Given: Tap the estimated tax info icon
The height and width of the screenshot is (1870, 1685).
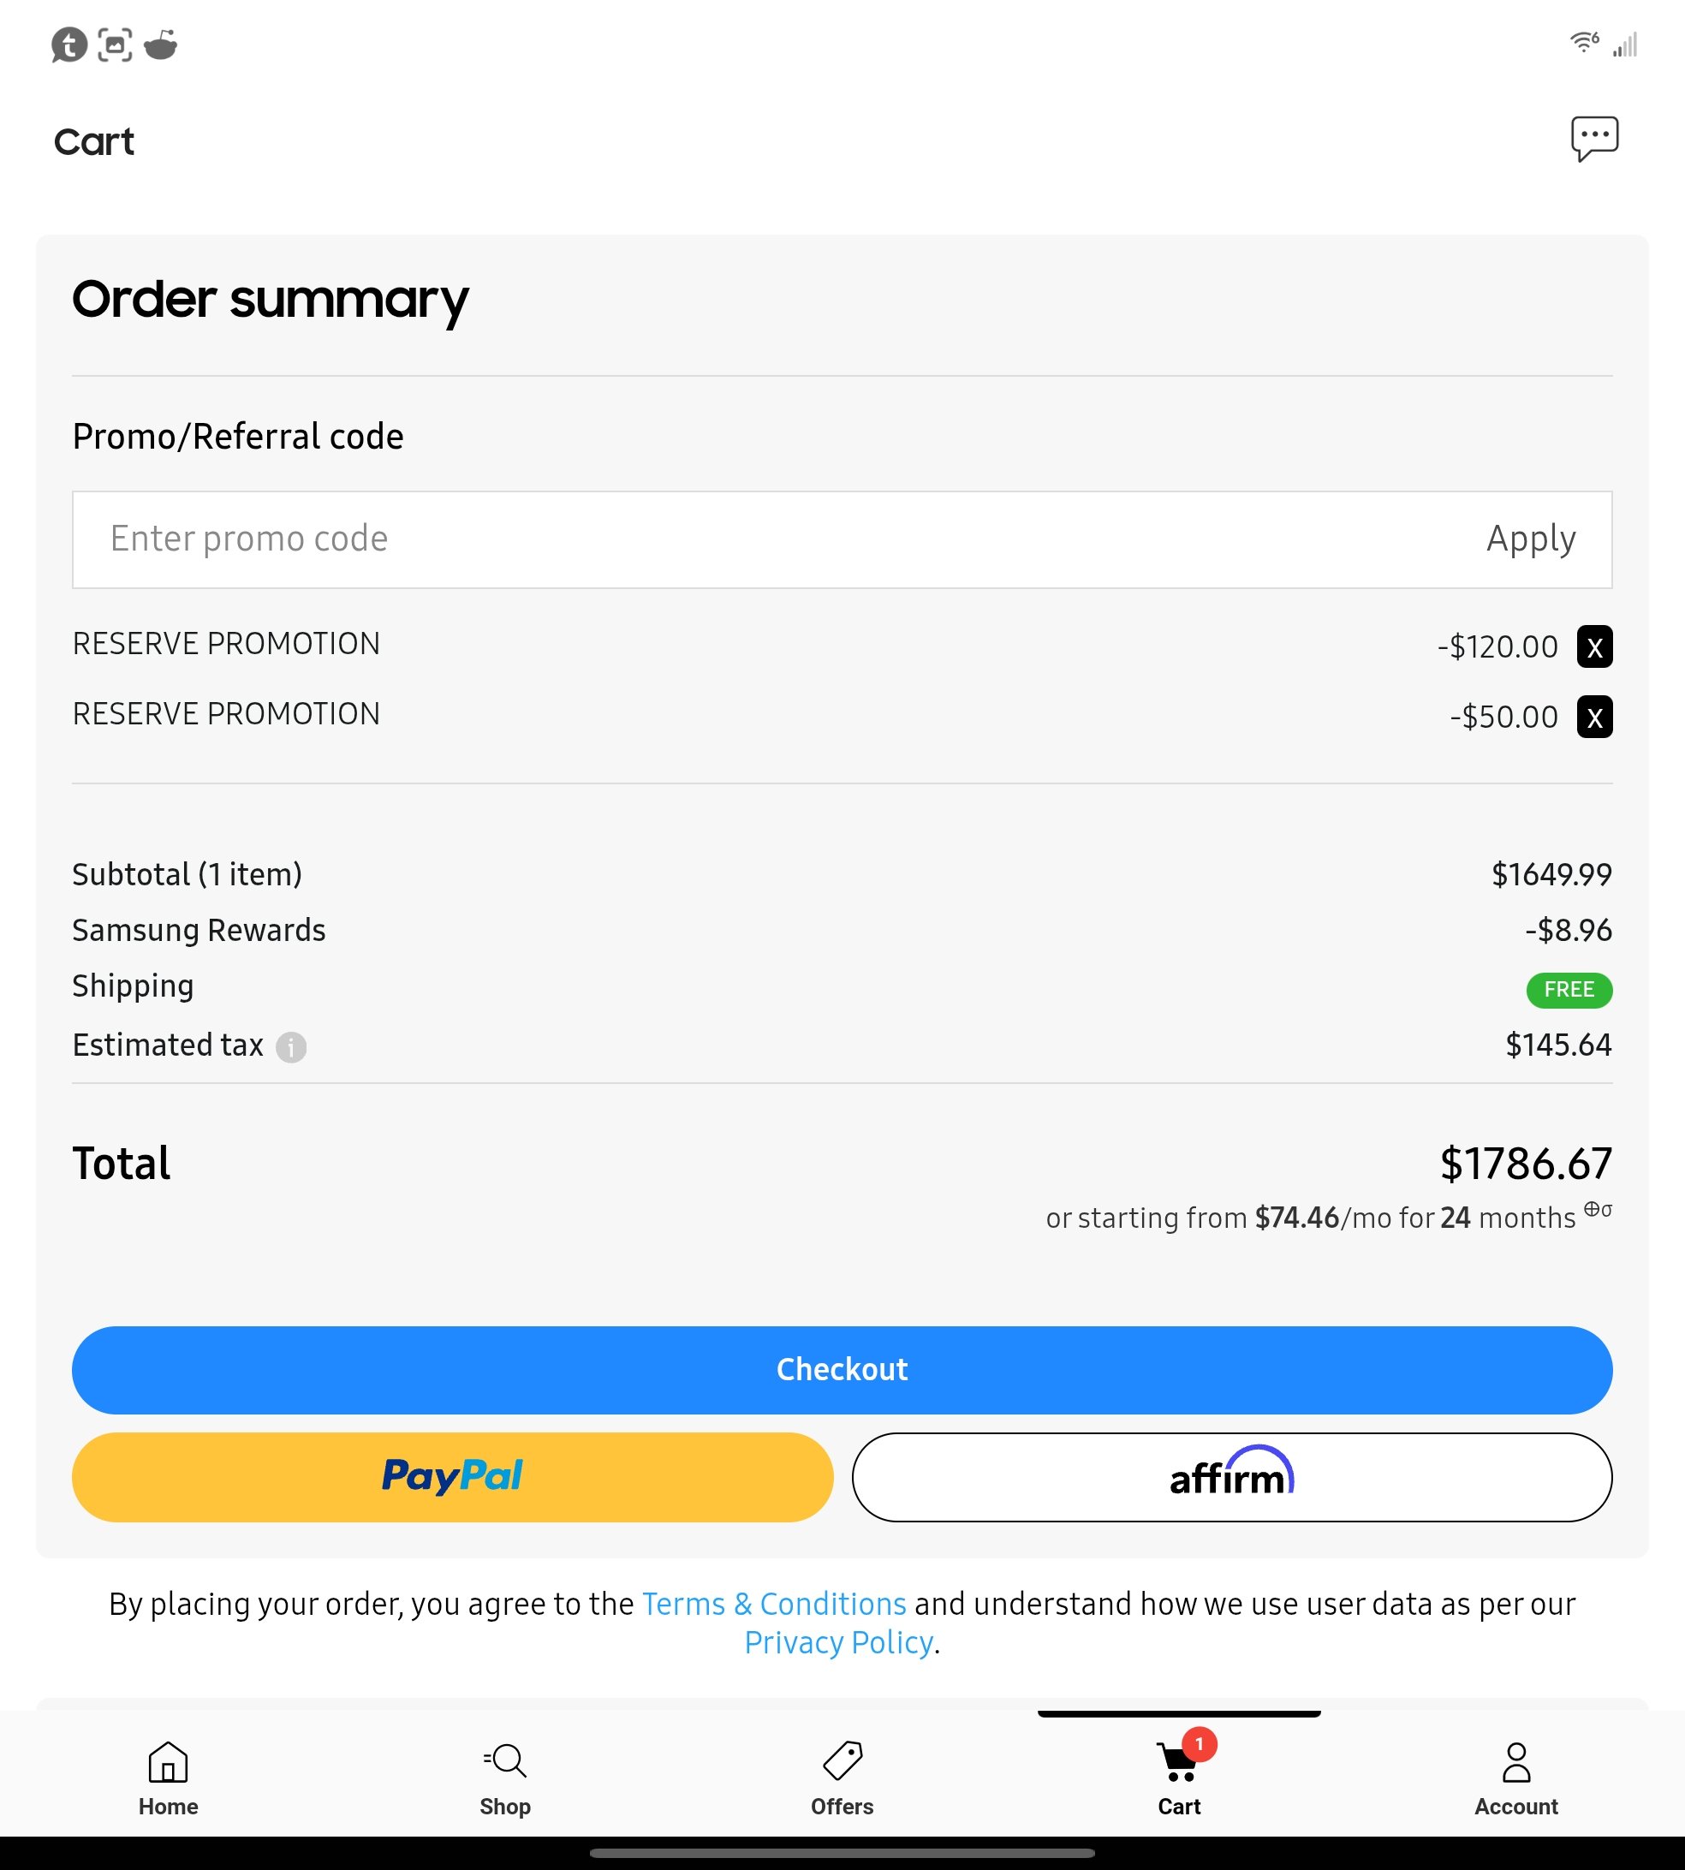Looking at the screenshot, I should pyautogui.click(x=291, y=1047).
